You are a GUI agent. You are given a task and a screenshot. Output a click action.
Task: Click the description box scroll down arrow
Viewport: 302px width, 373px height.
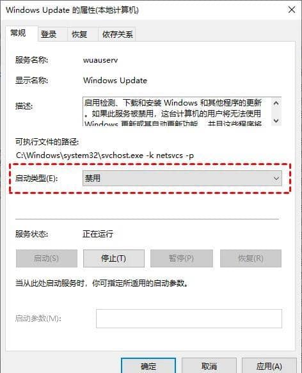tap(276, 121)
